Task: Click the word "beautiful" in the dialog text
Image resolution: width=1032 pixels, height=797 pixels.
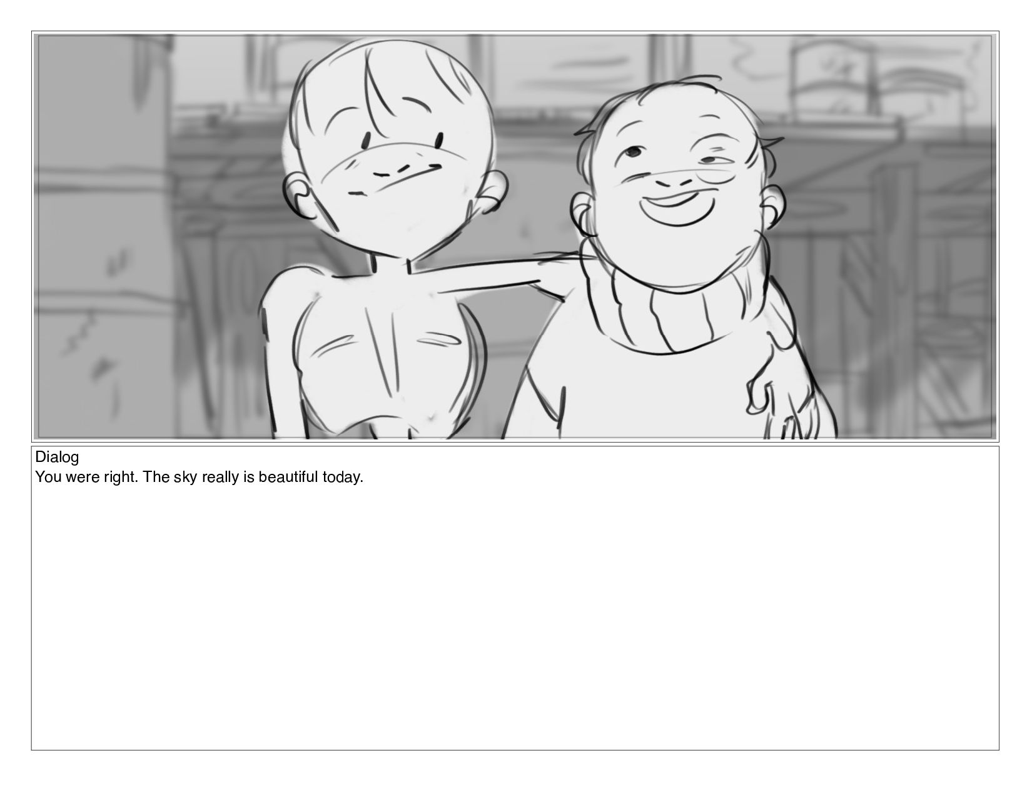Action: [x=288, y=478]
